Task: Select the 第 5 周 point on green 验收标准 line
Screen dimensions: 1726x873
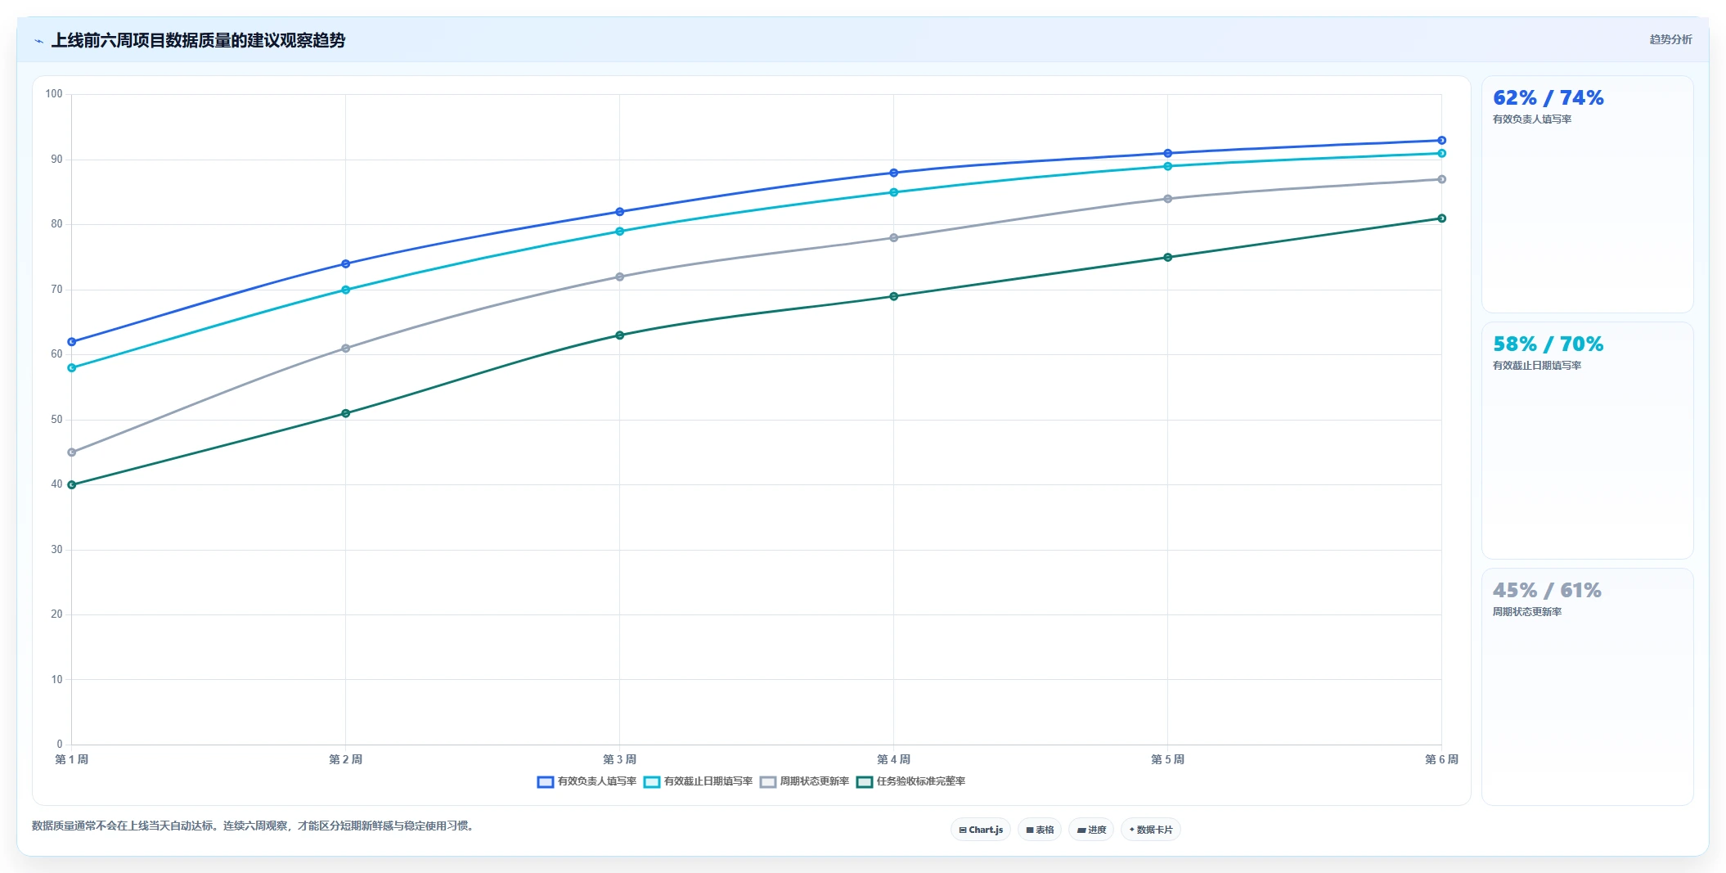Action: point(1167,258)
